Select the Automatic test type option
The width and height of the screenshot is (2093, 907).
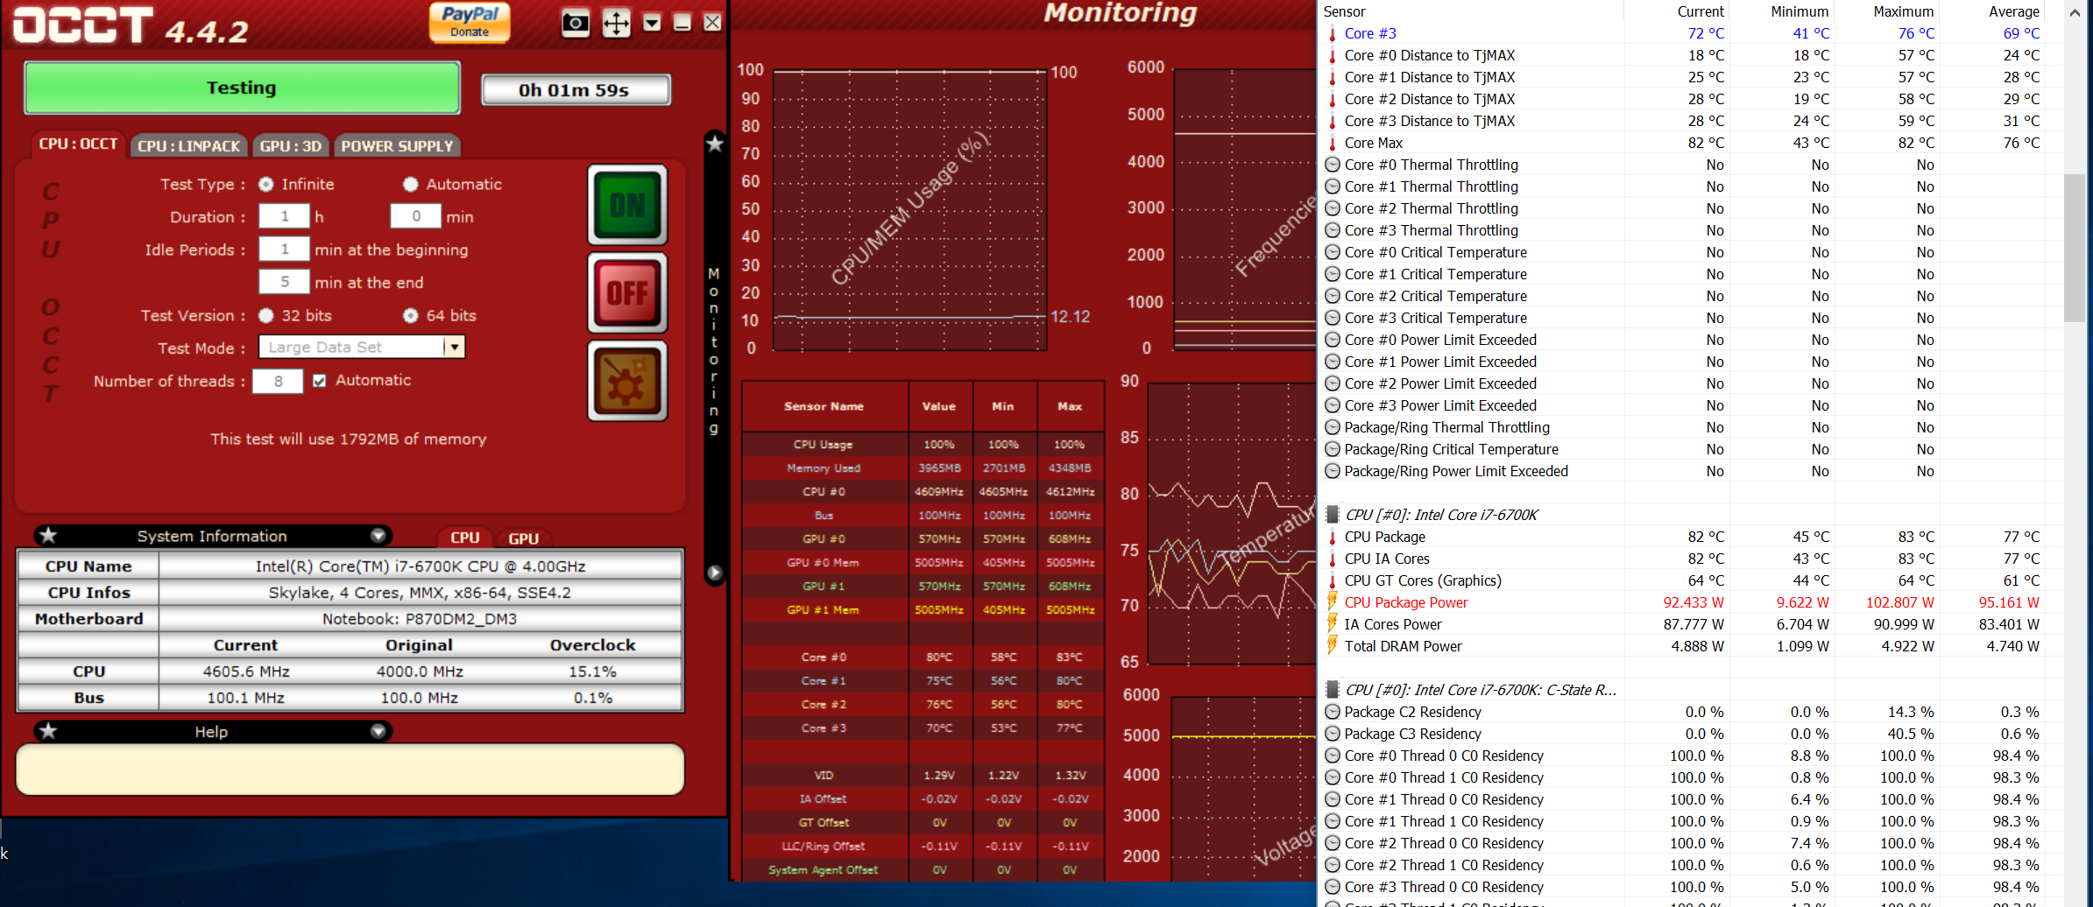pyautogui.click(x=410, y=184)
